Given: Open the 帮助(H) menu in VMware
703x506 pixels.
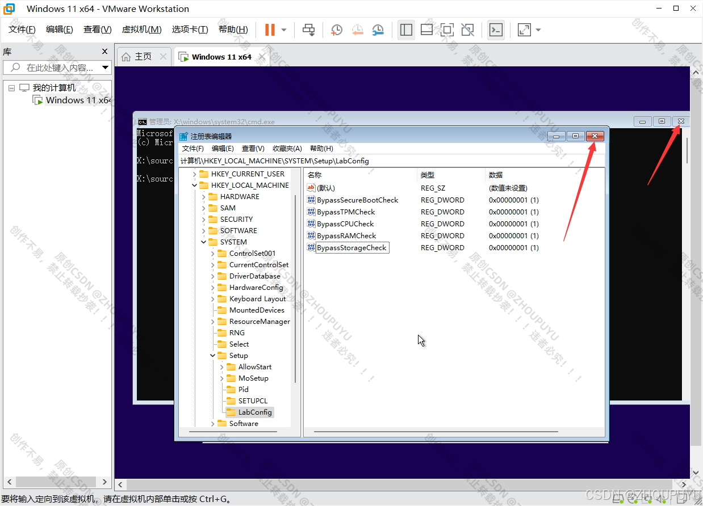Looking at the screenshot, I should click(233, 29).
